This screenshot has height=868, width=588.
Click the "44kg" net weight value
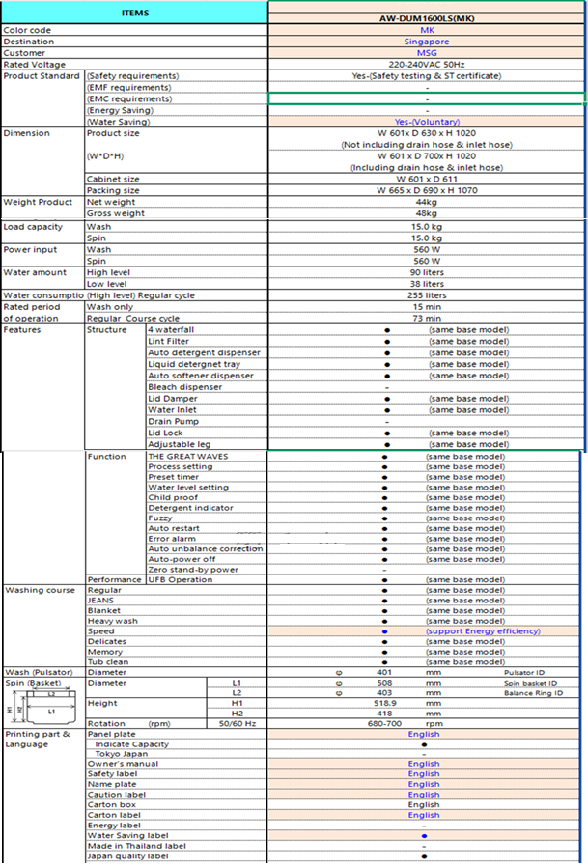[427, 202]
